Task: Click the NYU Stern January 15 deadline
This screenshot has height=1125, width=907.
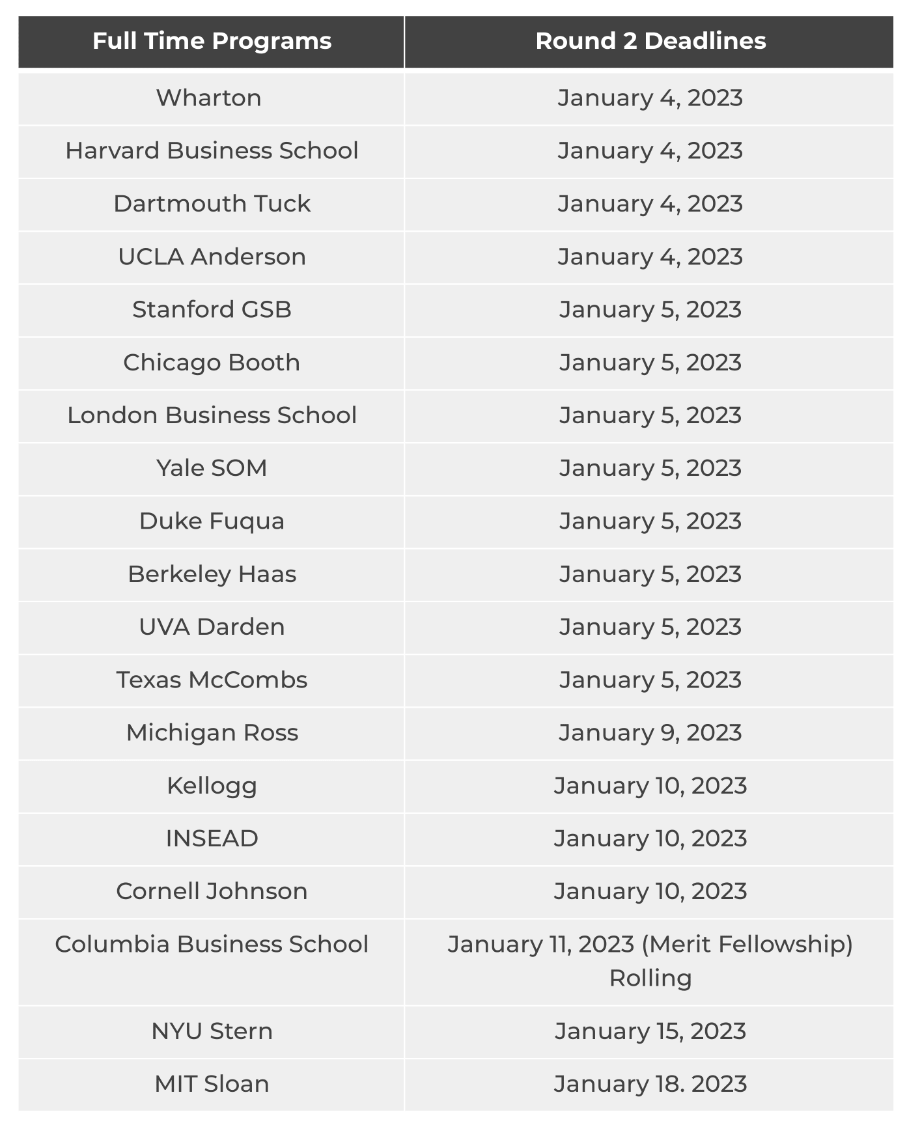Action: pyautogui.click(x=650, y=1031)
